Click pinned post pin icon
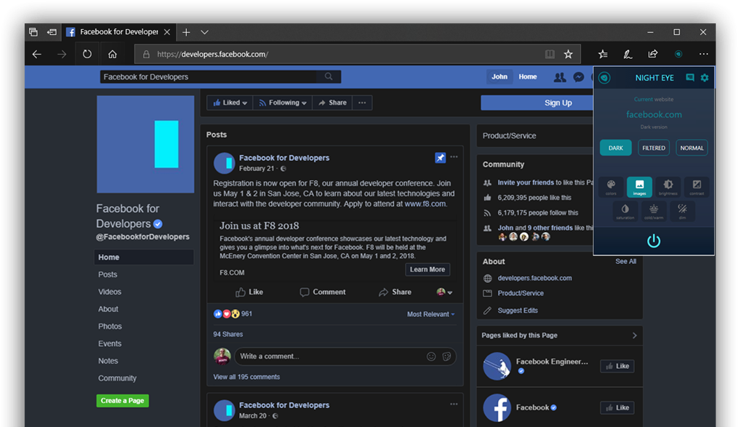The height and width of the screenshot is (427, 738). [440, 158]
